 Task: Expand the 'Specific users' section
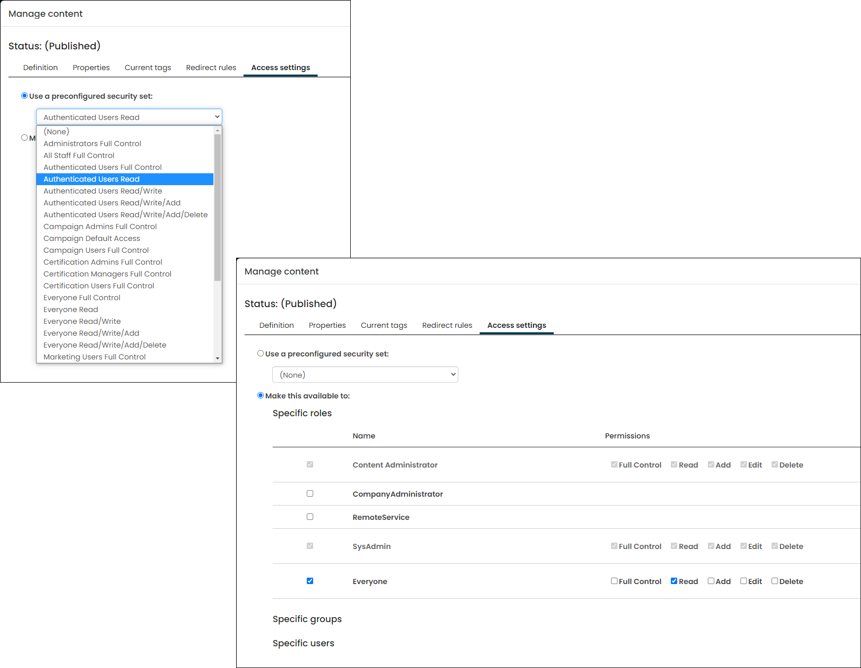(x=303, y=643)
